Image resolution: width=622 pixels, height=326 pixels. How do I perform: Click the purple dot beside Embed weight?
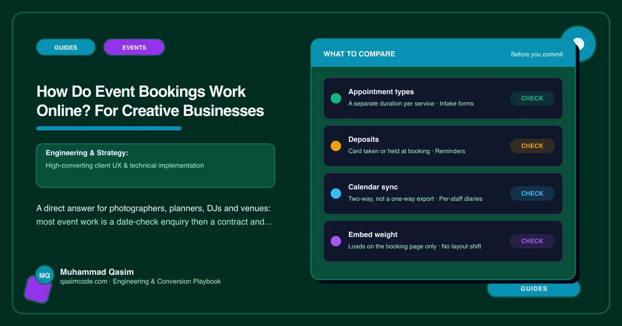tap(336, 241)
